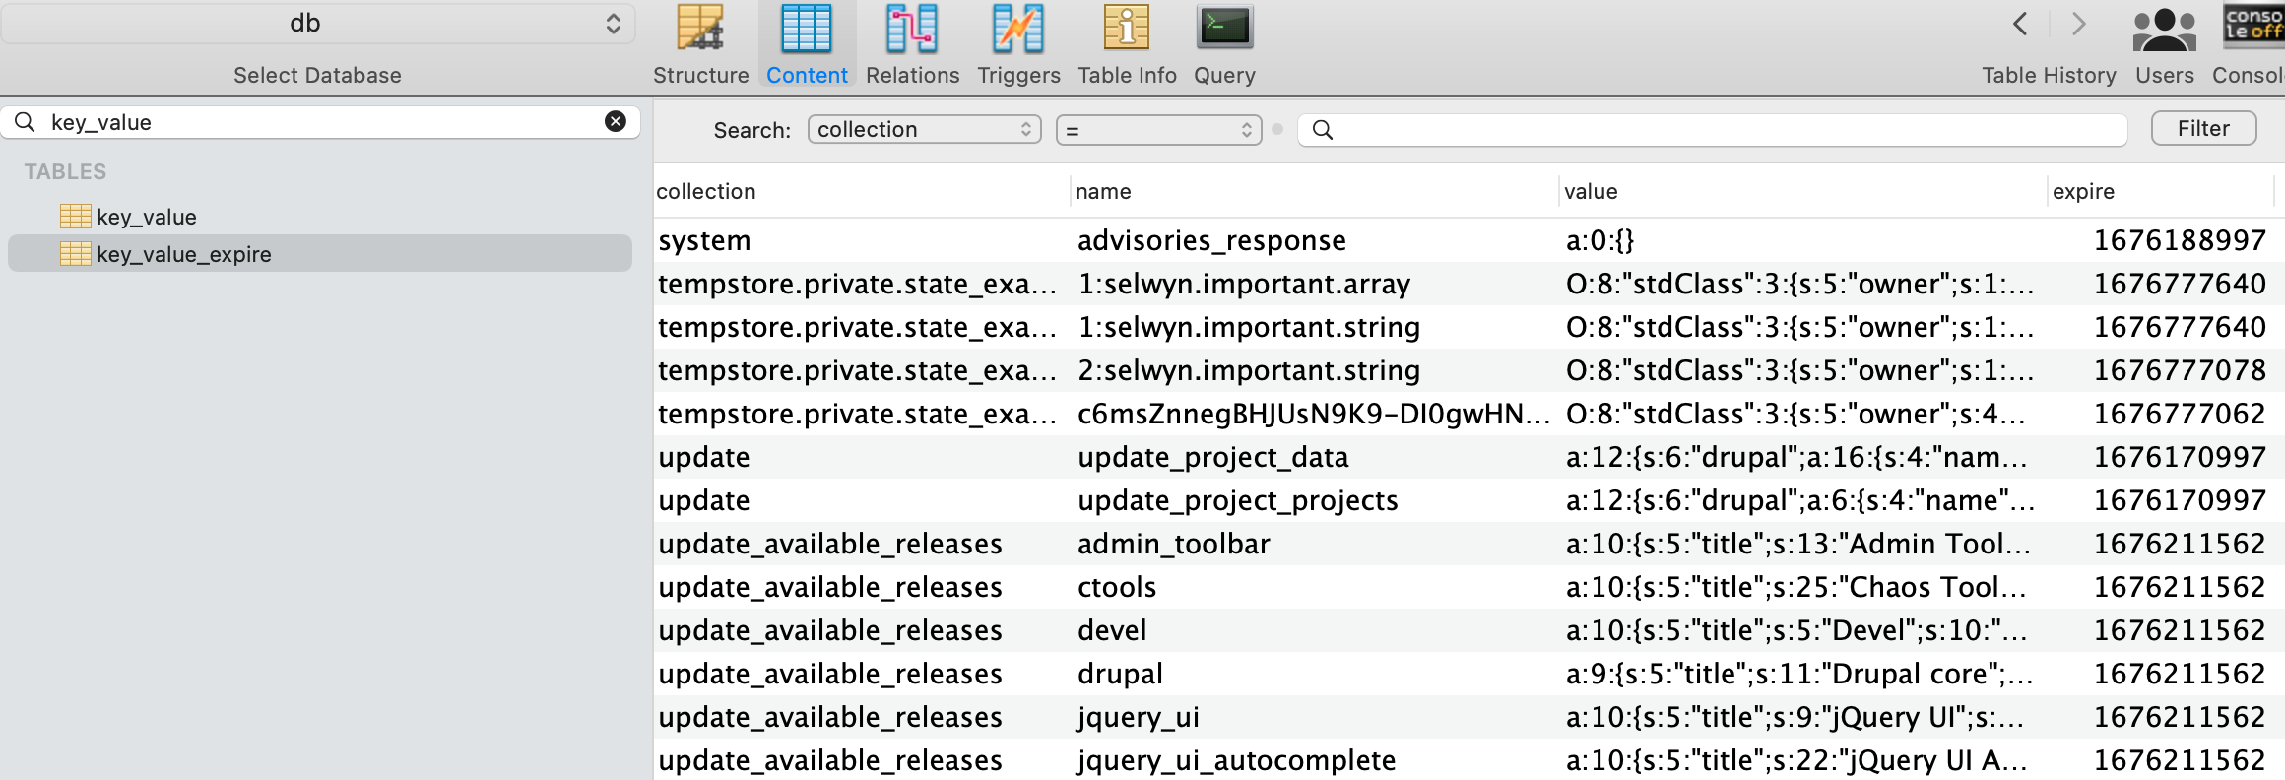Viewport: 2285px width, 780px height.
Task: Click the search magnifier in content filter field
Action: 1323,130
